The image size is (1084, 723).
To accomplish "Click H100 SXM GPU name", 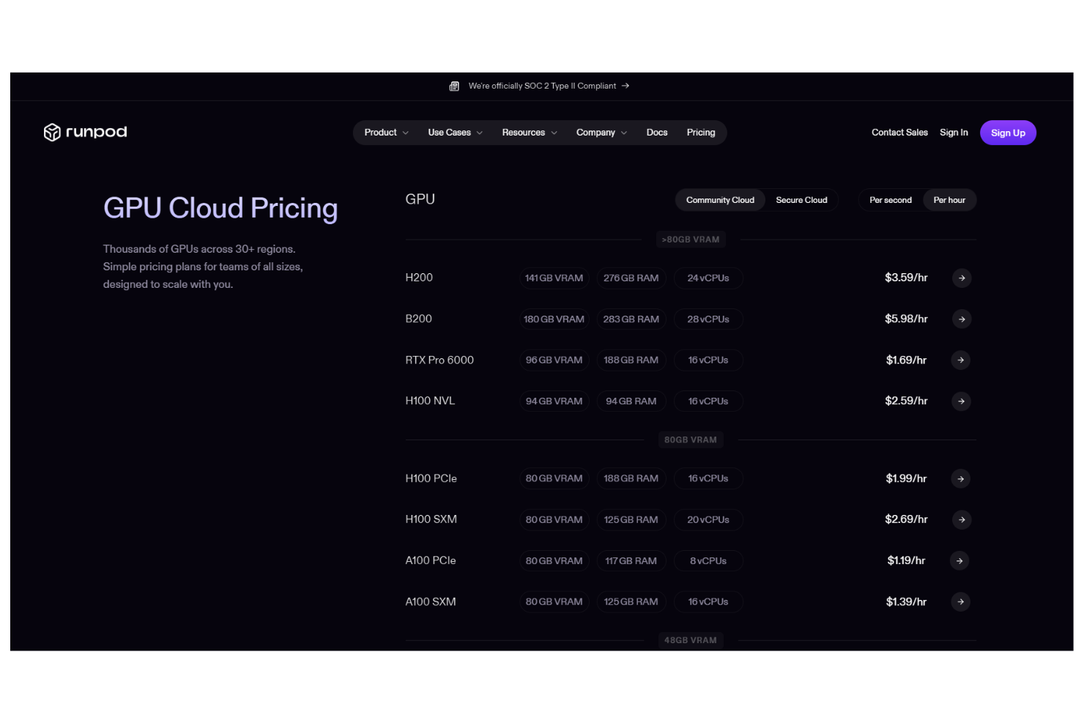I will point(431,520).
